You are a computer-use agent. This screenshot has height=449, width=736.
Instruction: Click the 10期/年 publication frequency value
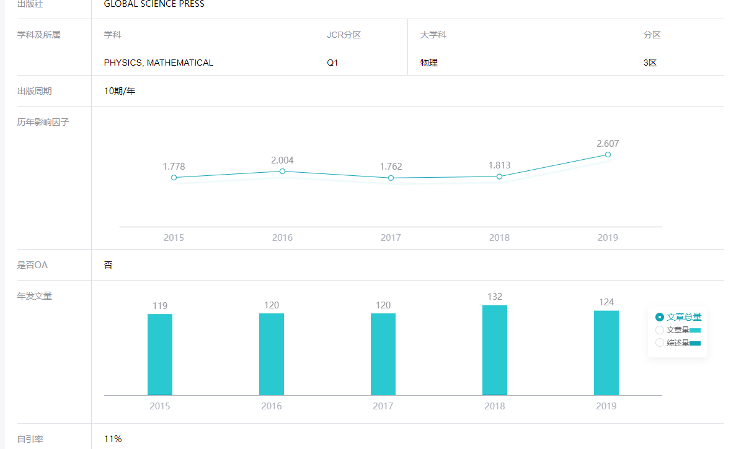click(120, 91)
